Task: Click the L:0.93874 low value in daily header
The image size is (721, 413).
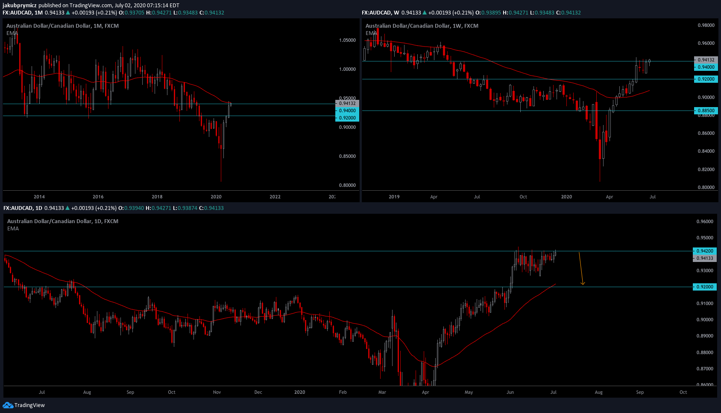Action: [185, 208]
